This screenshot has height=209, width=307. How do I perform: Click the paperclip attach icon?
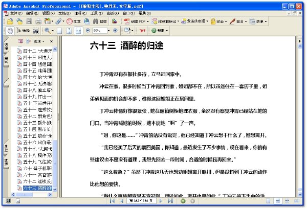(58, 21)
